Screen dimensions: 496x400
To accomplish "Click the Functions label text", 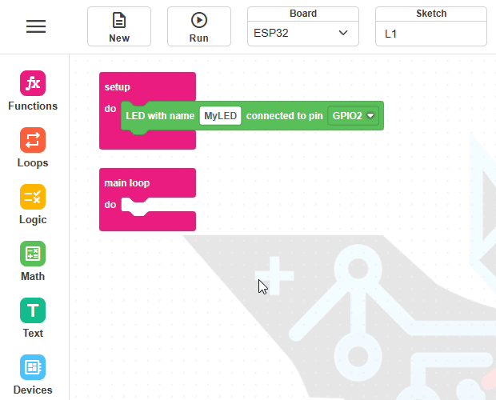I will click(33, 106).
